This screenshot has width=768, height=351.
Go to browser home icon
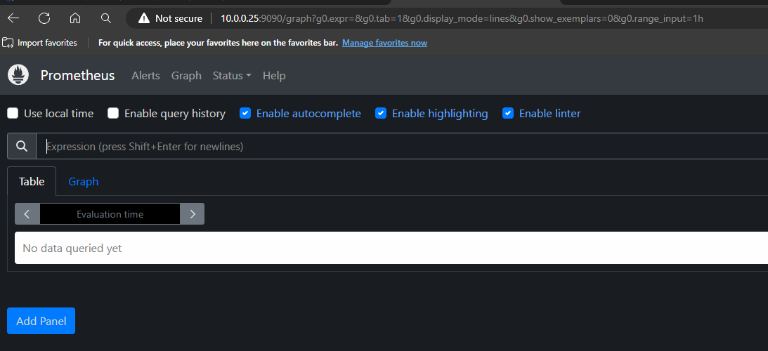pyautogui.click(x=75, y=18)
